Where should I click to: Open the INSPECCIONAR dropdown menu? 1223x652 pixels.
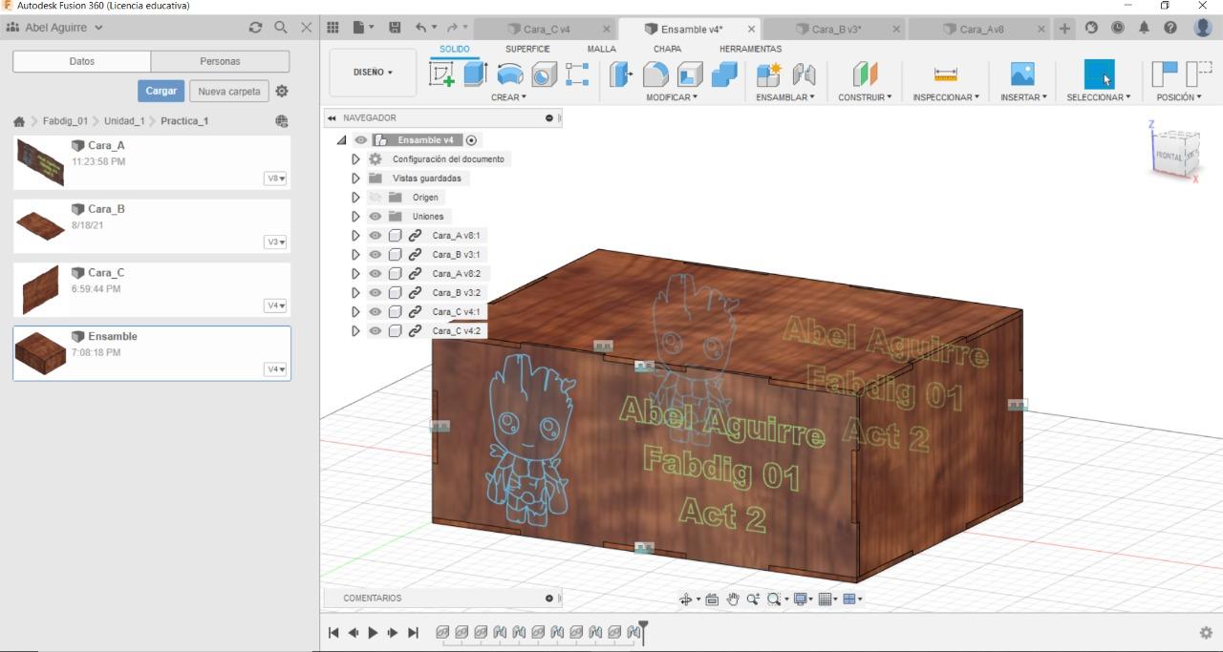tap(946, 97)
